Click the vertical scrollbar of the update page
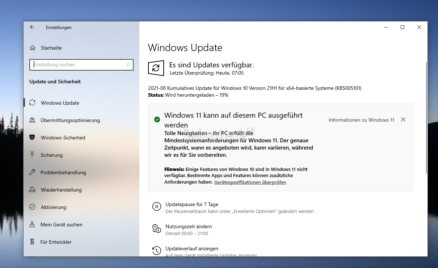Viewport: 438px width, 268px height. (x=426, y=118)
